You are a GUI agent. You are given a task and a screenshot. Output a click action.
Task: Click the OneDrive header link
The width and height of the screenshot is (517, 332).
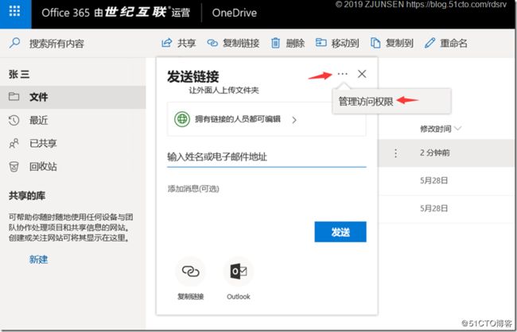[x=235, y=13]
